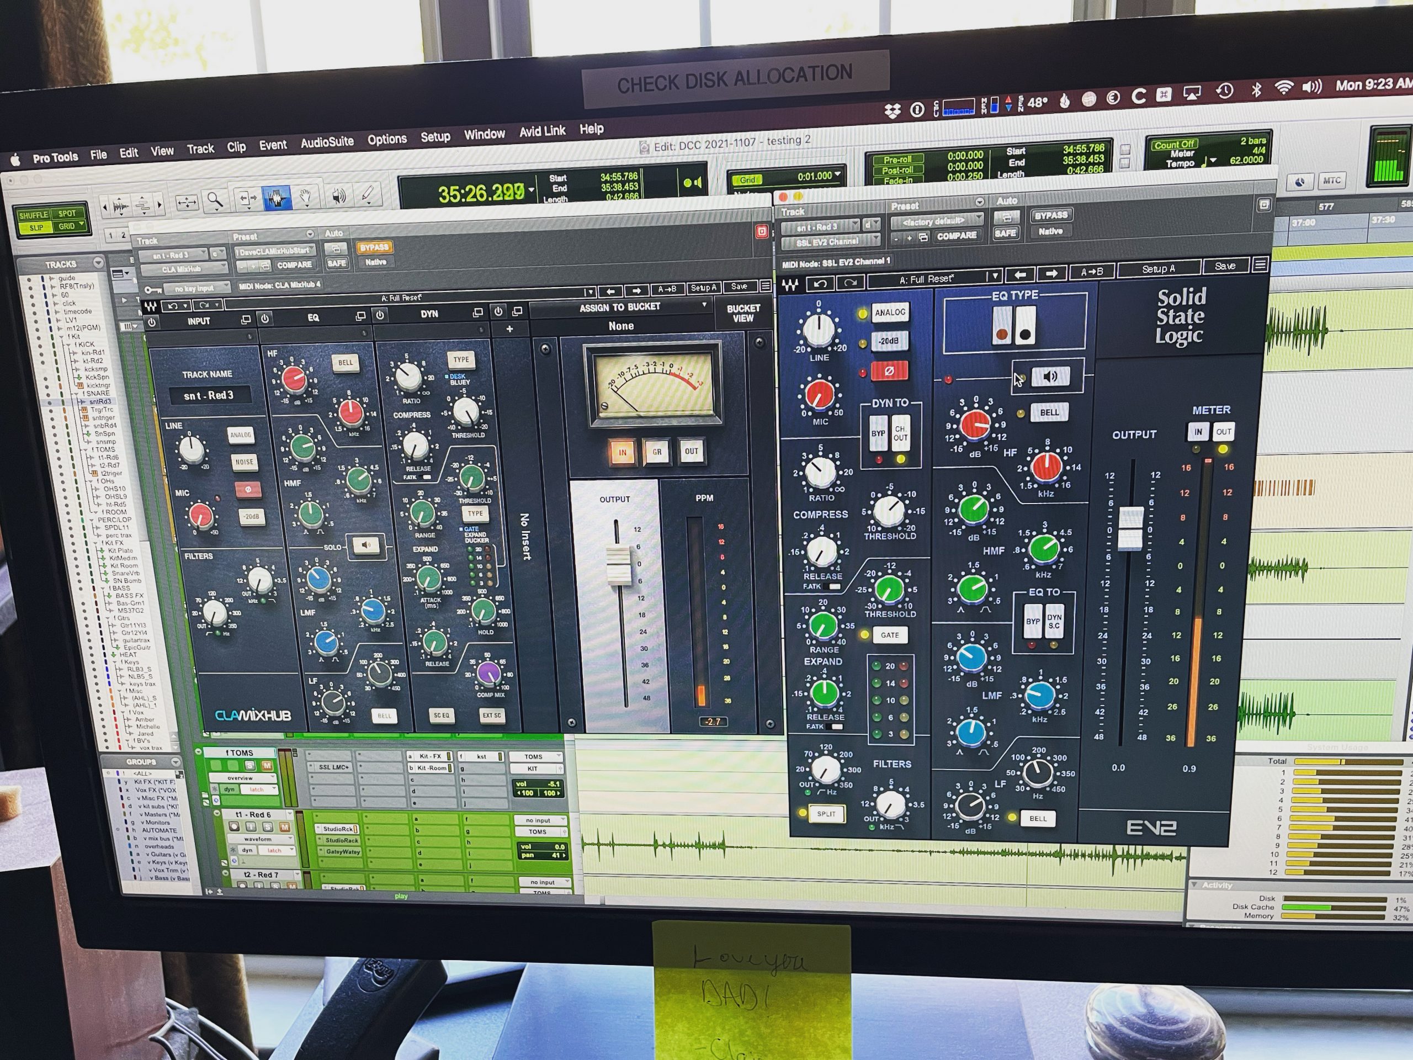Open the Track menu
1413x1060 pixels.
(x=200, y=150)
